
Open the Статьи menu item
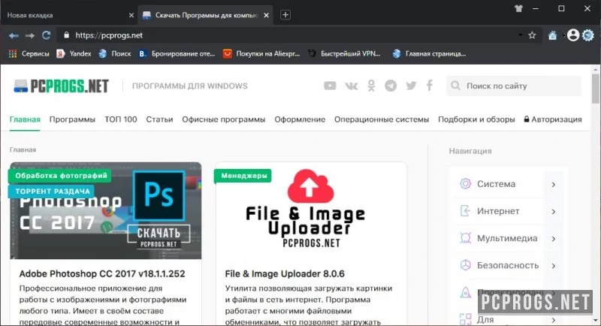click(x=159, y=119)
